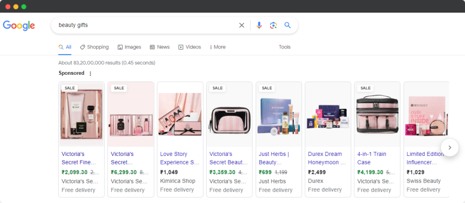The width and height of the screenshot is (465, 203).
Task: Click the Swiss Beauty cute stuff image
Action: (426, 116)
